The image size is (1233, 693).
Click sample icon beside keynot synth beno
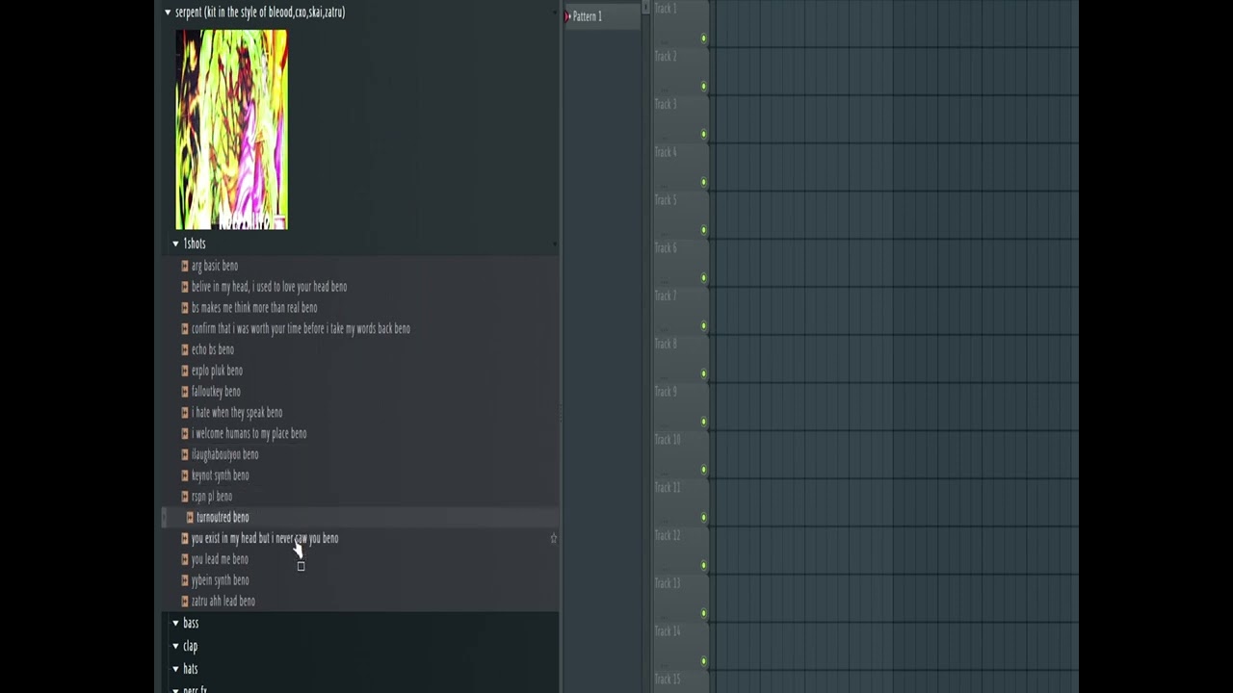tap(185, 475)
